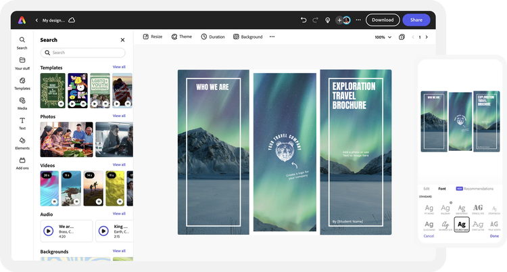The height and width of the screenshot is (272, 507).
Task: Open the pages overview icon
Action: (x=402, y=37)
